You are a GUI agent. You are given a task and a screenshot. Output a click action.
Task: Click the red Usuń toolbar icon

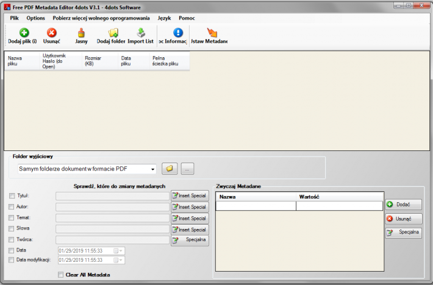[51, 32]
